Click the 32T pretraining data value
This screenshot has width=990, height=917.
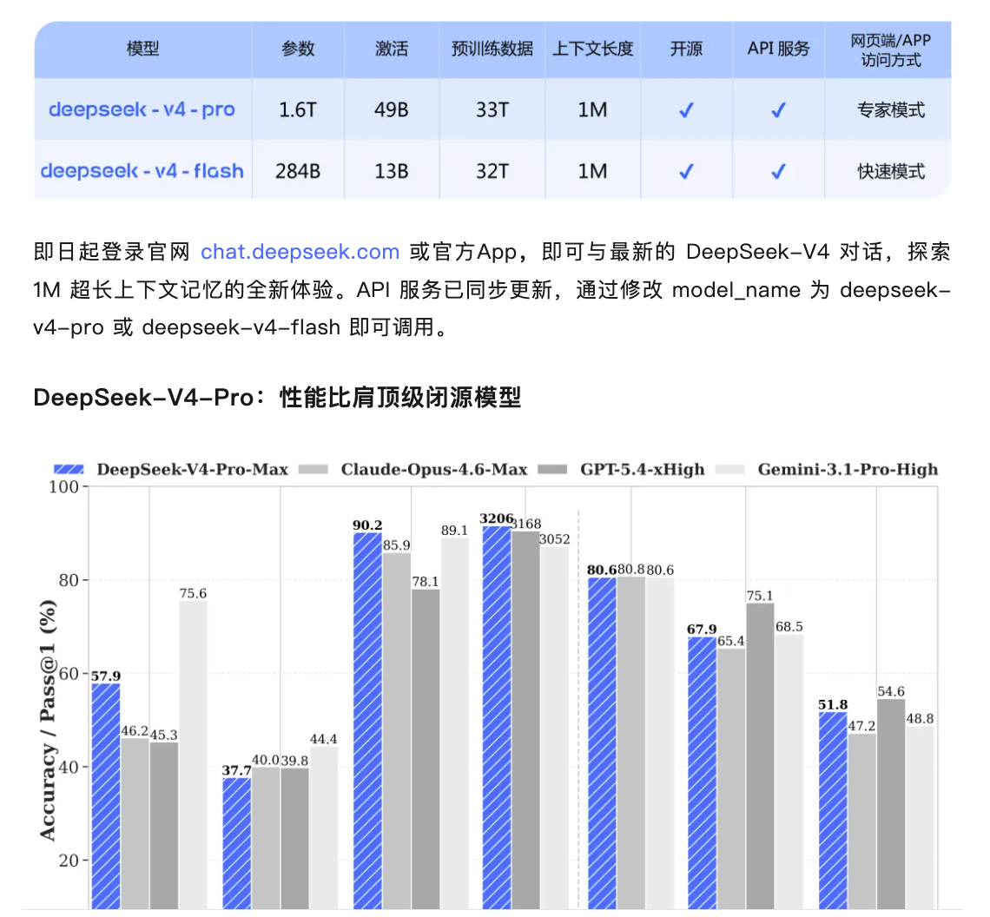pyautogui.click(x=492, y=171)
